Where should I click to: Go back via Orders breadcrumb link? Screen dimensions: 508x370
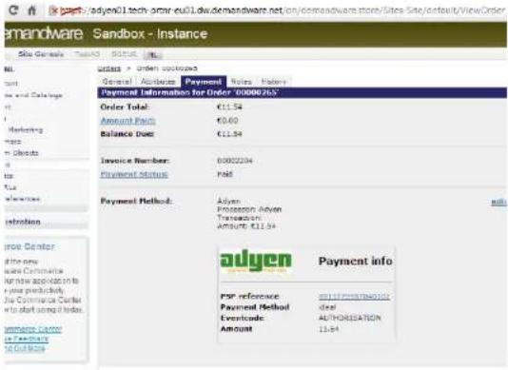(109, 68)
